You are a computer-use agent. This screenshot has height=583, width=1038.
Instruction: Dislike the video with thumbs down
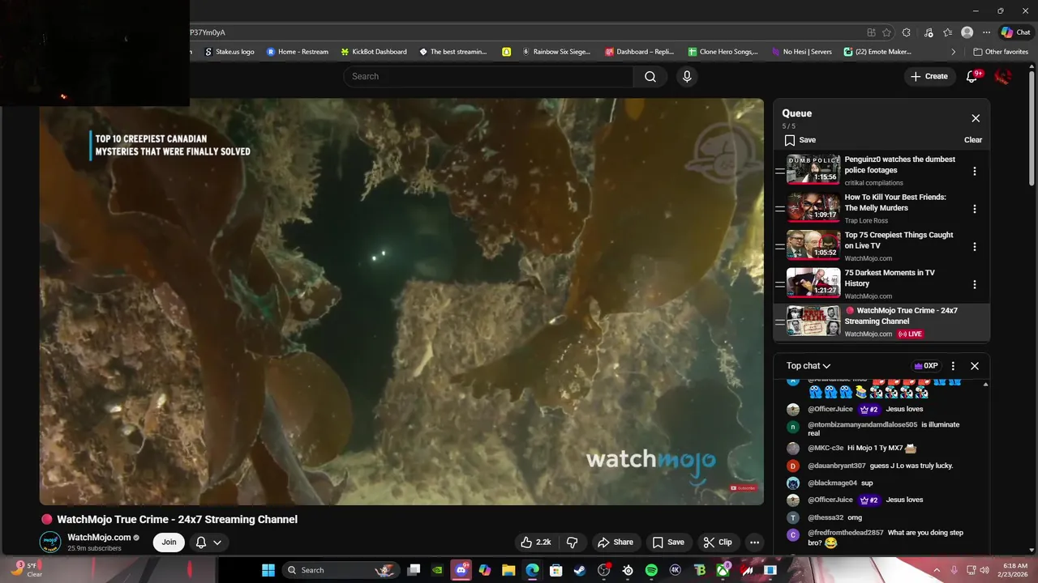[572, 543]
